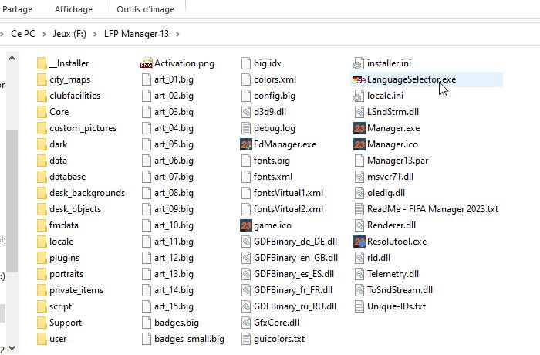Open the Affichage ribbon tab
Screen dimensions: 540x355
74,9
